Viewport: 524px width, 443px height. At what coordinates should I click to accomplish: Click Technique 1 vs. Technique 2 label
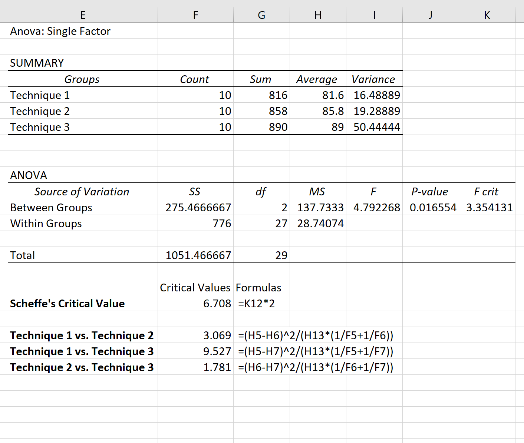click(x=83, y=335)
